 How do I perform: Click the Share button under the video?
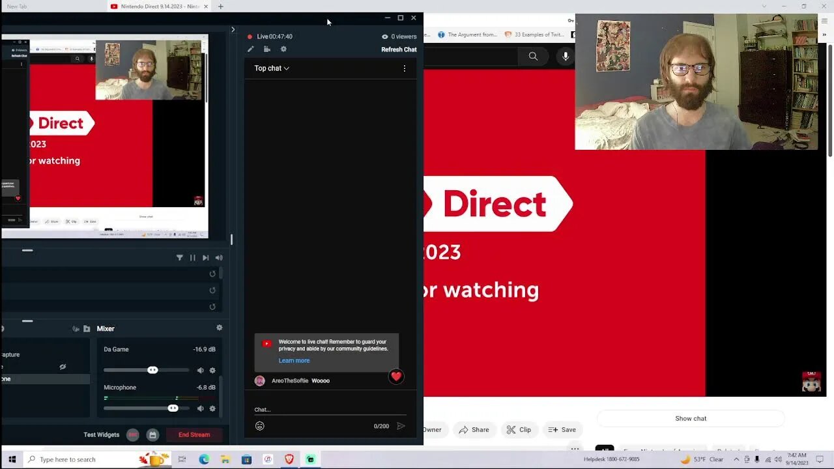tap(474, 429)
